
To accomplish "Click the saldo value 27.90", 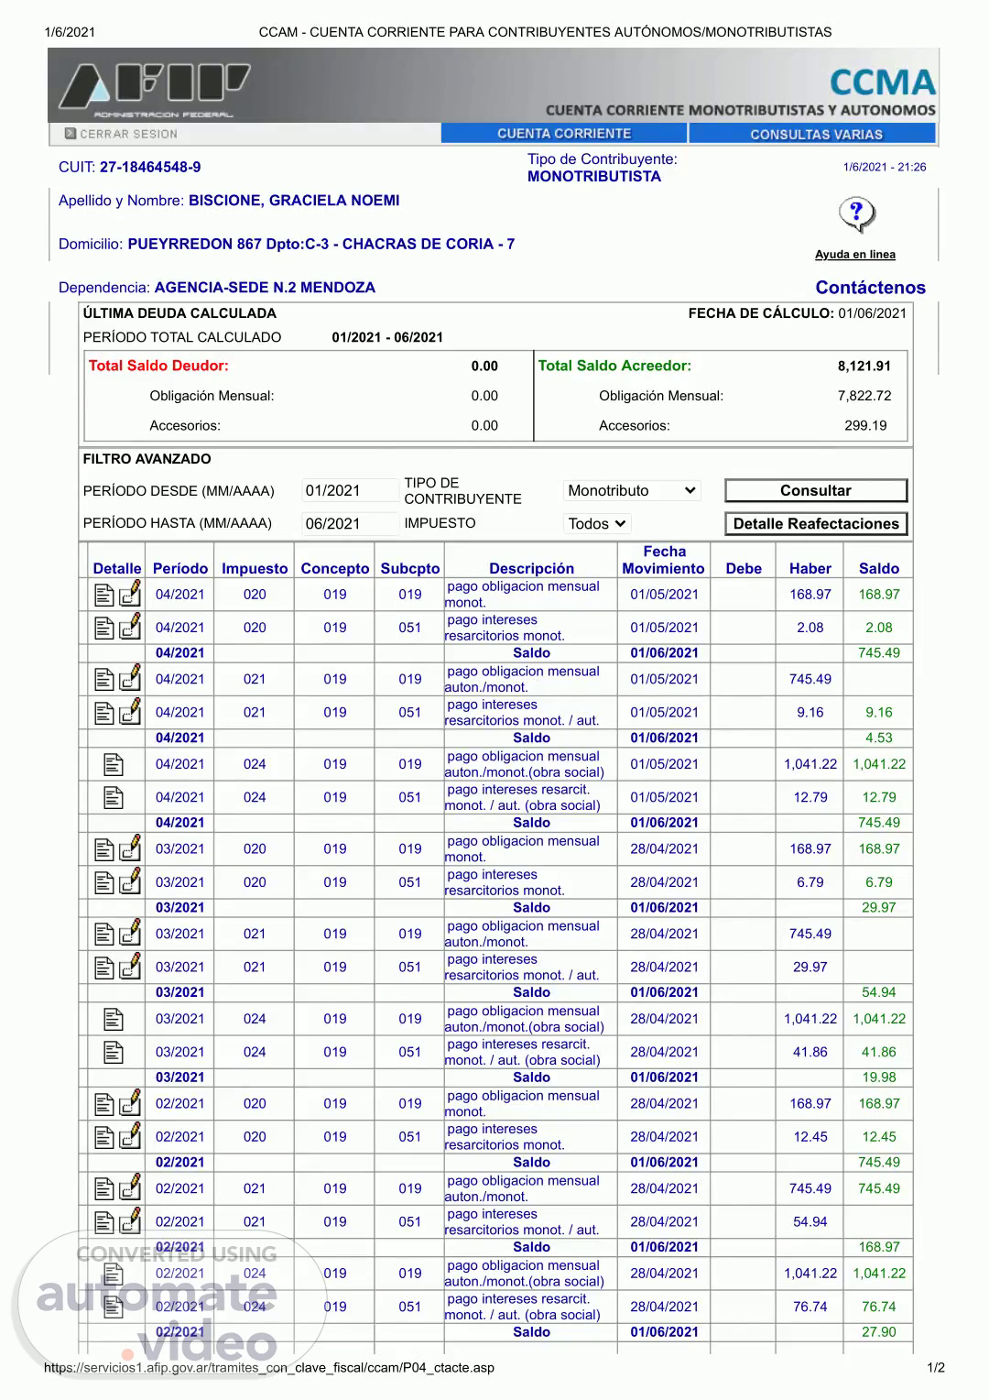I will 879,1332.
